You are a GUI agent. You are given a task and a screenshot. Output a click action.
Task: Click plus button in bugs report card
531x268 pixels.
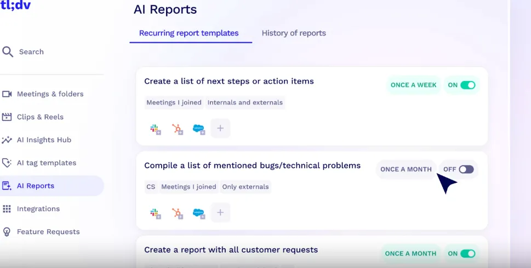point(220,213)
